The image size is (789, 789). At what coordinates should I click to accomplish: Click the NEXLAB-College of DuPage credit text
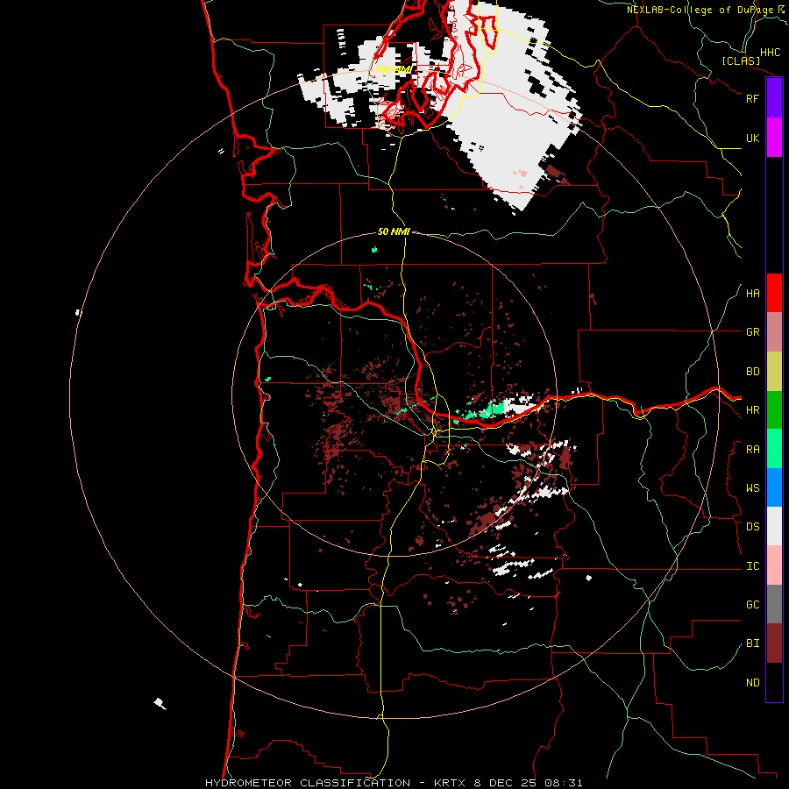(x=703, y=10)
